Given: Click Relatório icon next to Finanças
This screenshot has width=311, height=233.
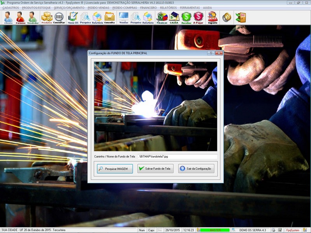Looking at the screenshot, I should point(148,17).
